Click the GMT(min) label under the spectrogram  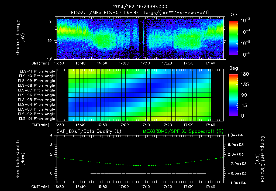click(40, 63)
